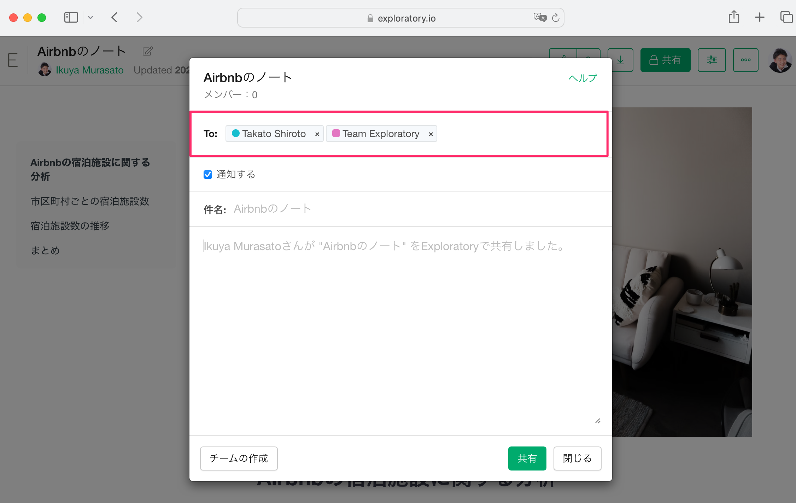The height and width of the screenshot is (503, 796).
Task: Go back with the browser arrow
Action: tap(114, 17)
